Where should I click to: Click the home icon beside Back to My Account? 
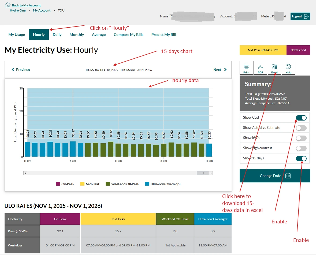coord(8,5)
